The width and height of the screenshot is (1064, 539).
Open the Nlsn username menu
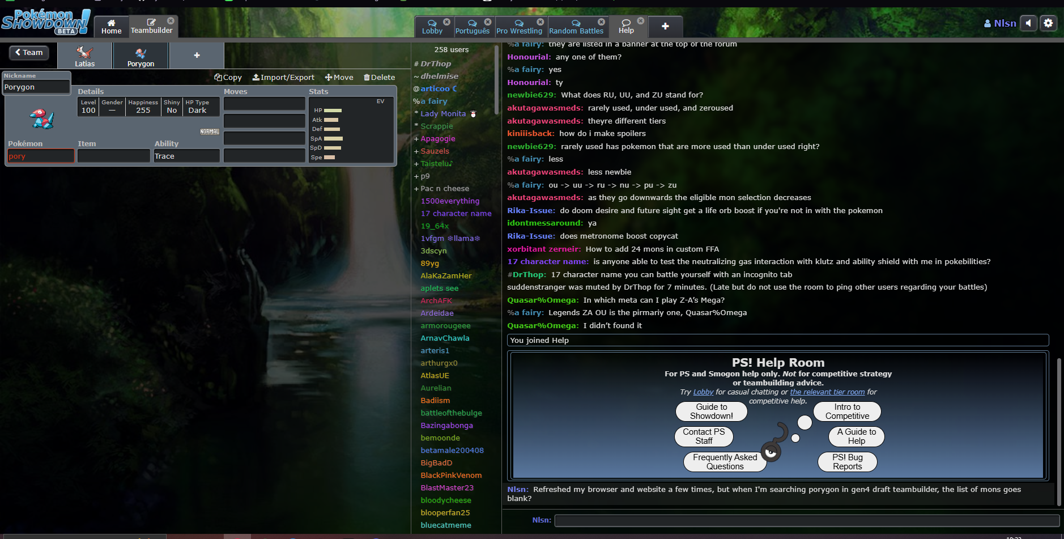pyautogui.click(x=1000, y=23)
